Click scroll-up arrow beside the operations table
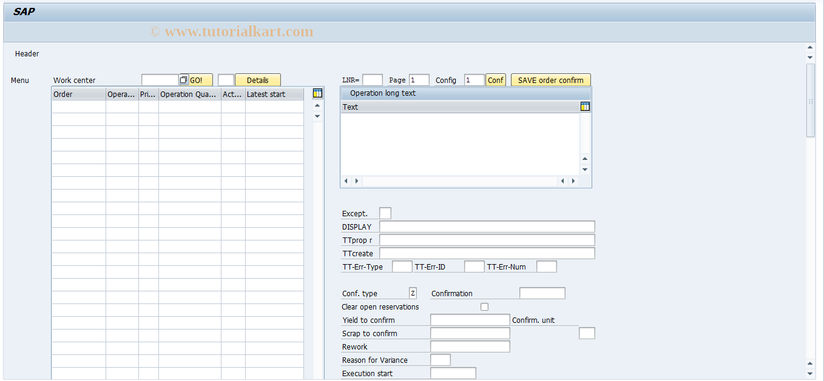The width and height of the screenshot is (824, 381). click(x=317, y=105)
